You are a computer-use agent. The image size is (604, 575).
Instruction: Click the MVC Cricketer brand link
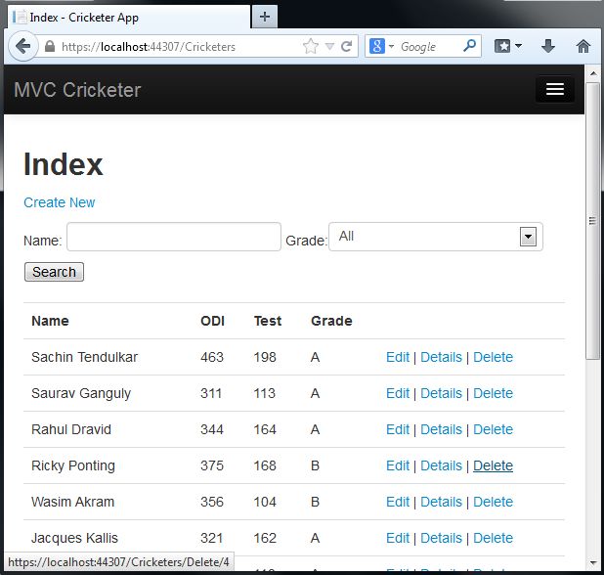tap(77, 90)
